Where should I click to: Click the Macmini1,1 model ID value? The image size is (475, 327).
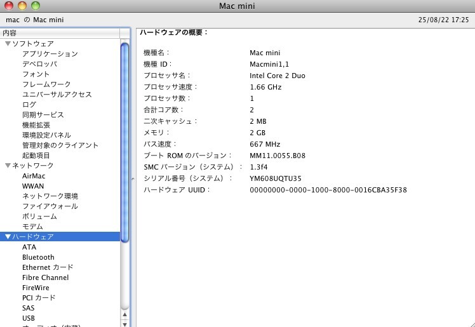[x=269, y=64]
